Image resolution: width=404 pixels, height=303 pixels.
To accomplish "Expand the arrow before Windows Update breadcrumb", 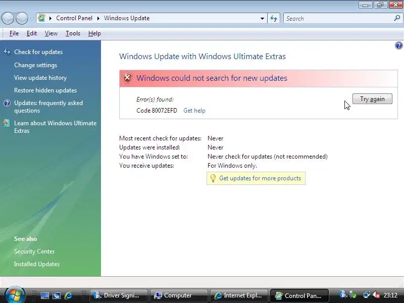I will click(x=98, y=18).
